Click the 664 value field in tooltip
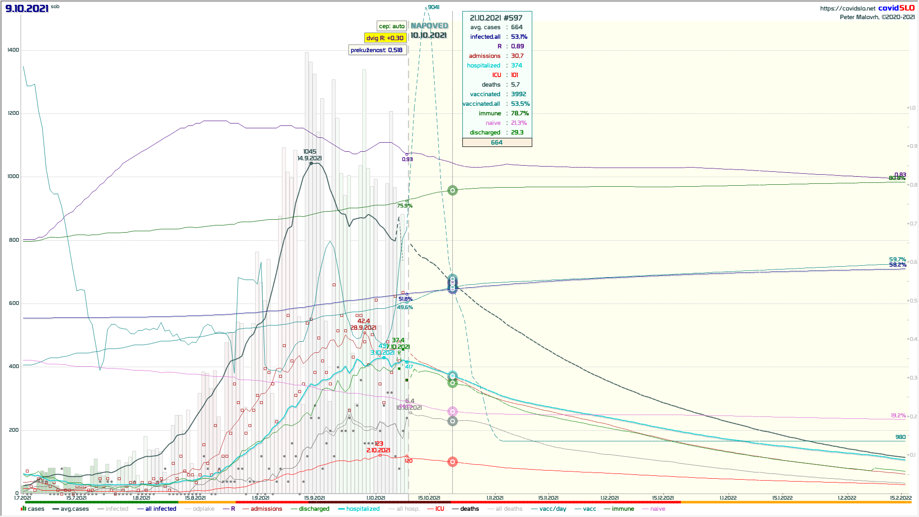 (497, 142)
